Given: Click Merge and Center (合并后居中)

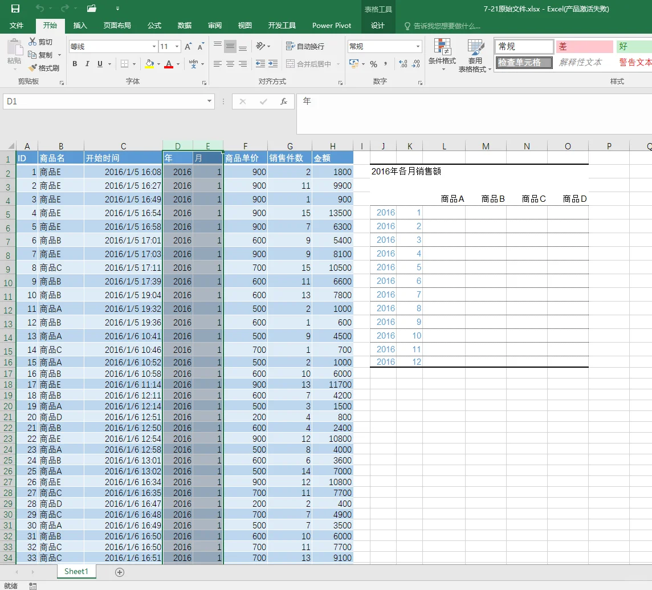Looking at the screenshot, I should pos(309,64).
